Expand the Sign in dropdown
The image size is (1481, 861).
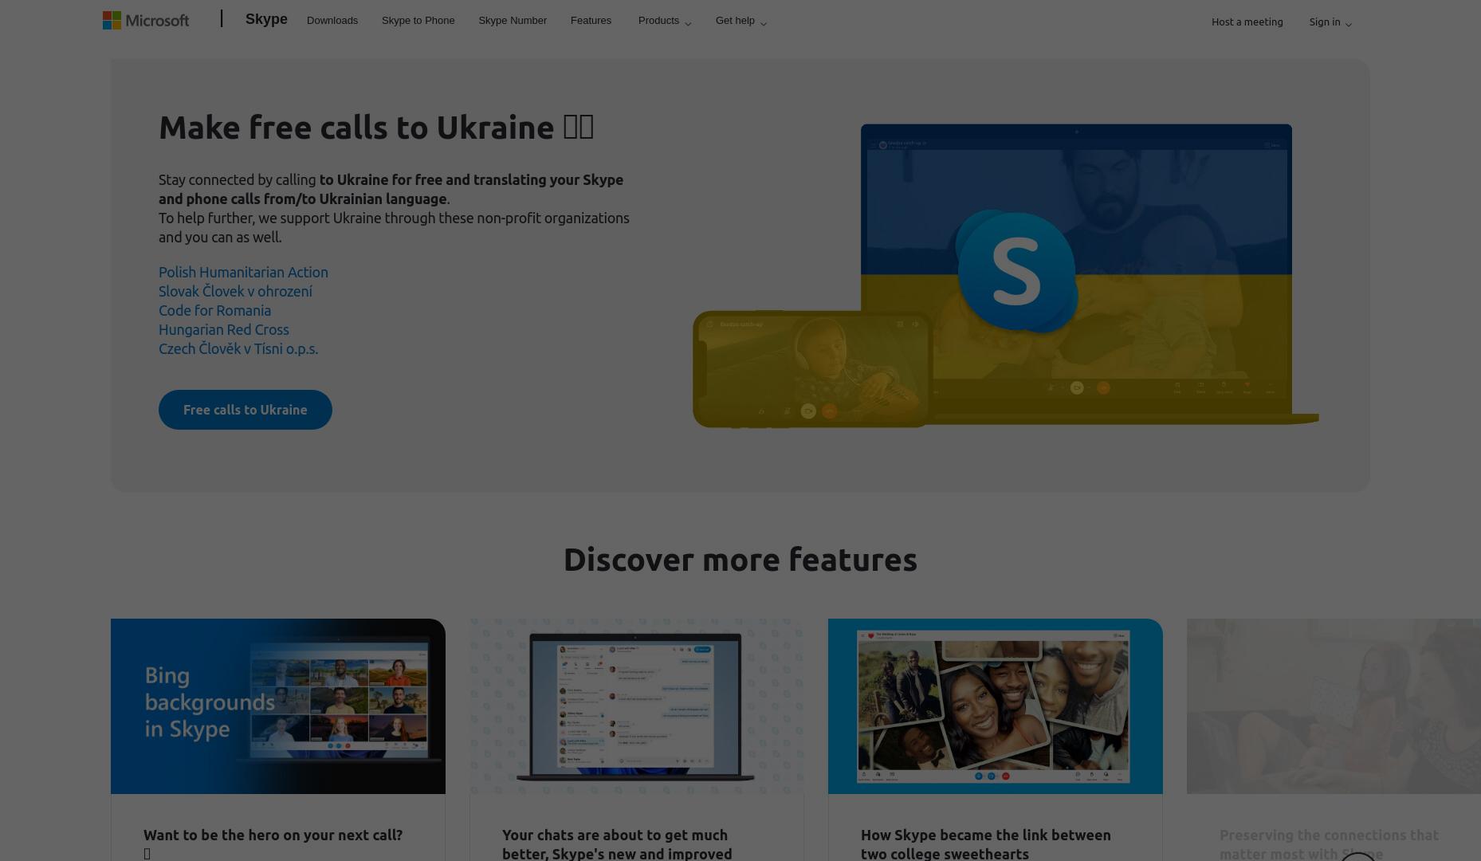[1330, 22]
